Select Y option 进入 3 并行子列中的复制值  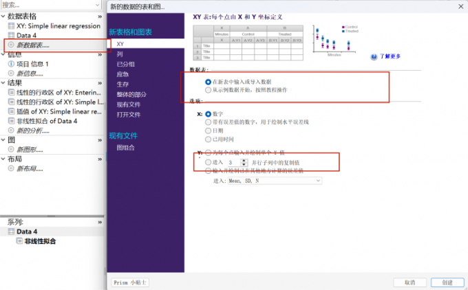pyautogui.click(x=208, y=162)
